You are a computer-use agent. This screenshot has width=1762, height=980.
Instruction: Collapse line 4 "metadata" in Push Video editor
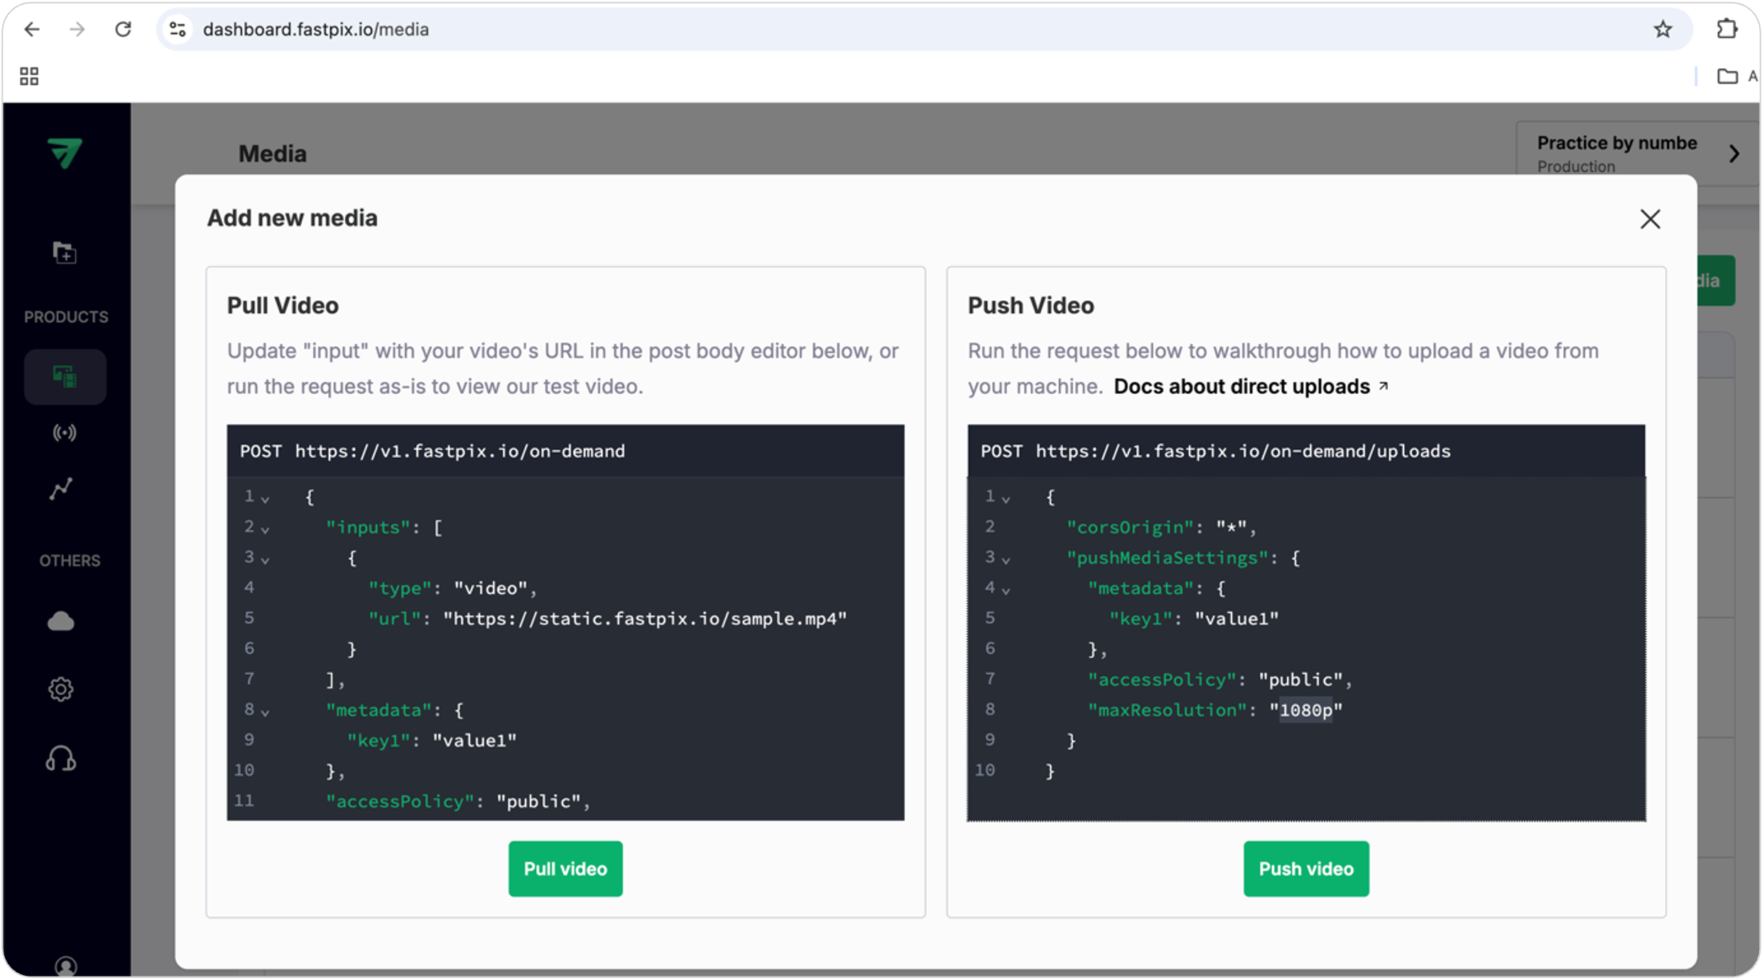point(1006,591)
